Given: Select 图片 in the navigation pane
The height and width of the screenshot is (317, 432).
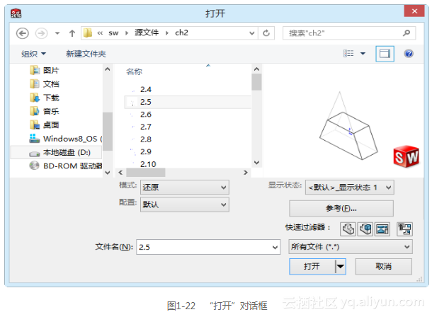Looking at the screenshot, I should tap(45, 71).
